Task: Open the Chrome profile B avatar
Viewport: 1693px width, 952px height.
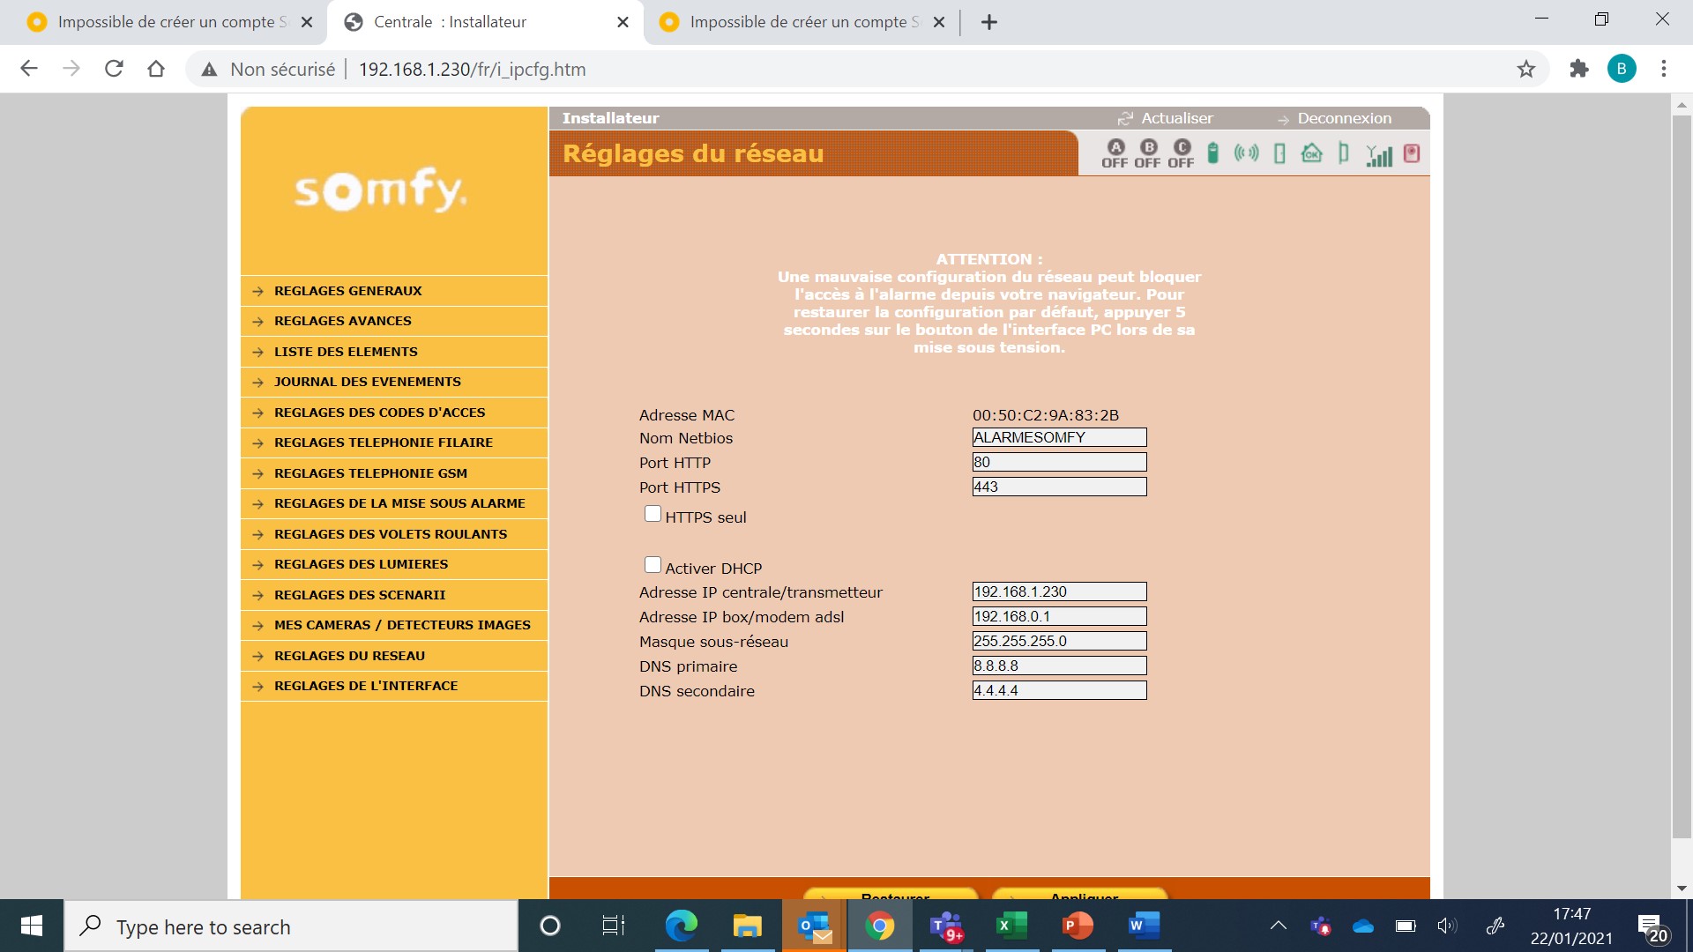Action: pyautogui.click(x=1622, y=69)
